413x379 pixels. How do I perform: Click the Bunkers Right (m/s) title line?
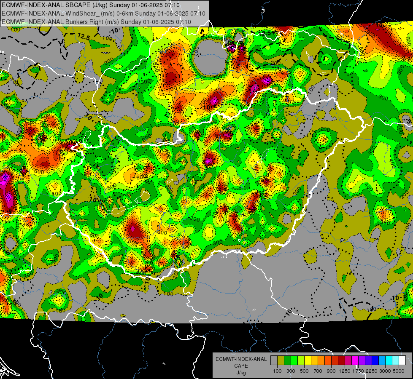point(96,22)
